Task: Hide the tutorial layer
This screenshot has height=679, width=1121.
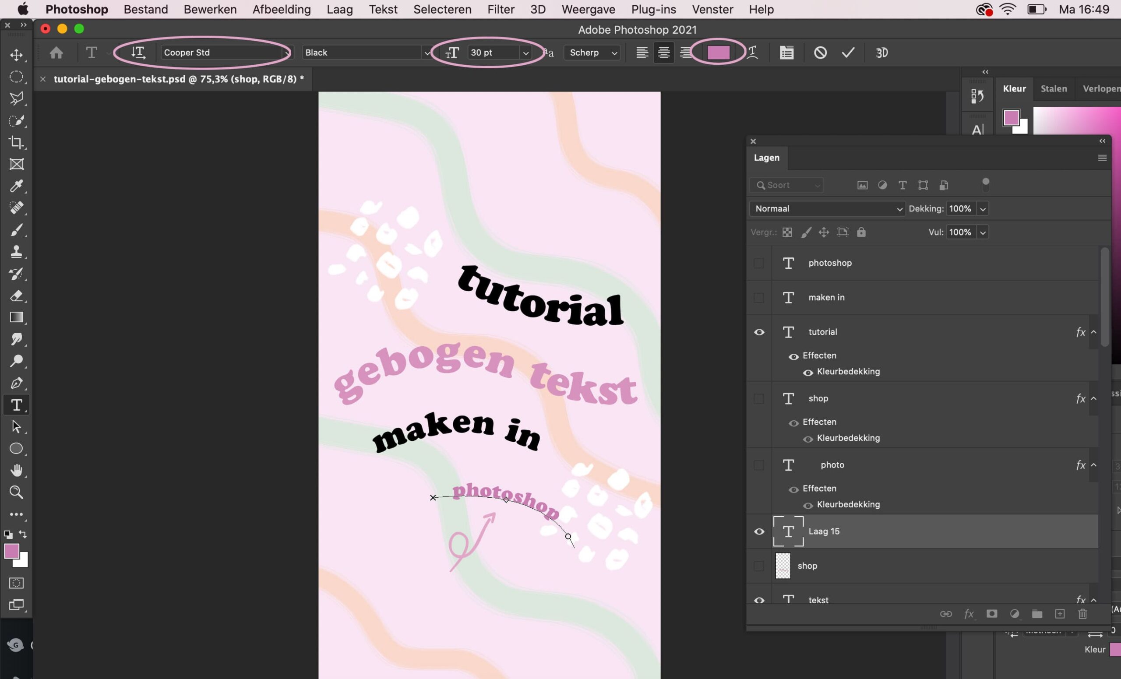Action: (759, 332)
